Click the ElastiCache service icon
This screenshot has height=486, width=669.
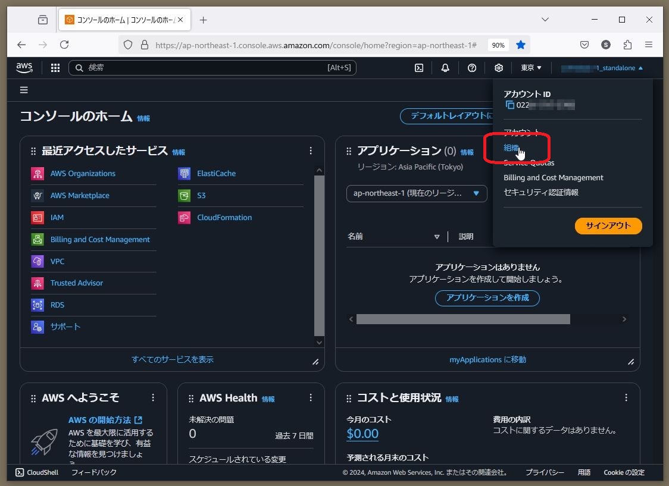click(185, 174)
